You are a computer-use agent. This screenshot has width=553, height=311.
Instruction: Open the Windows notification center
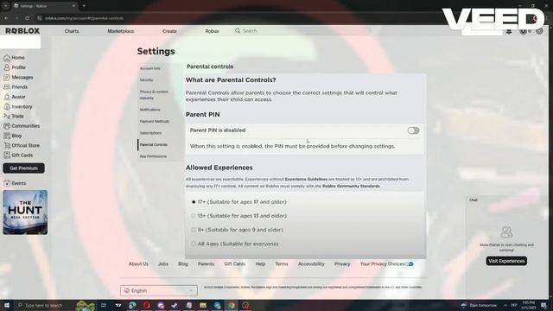pyautogui.click(x=543, y=305)
